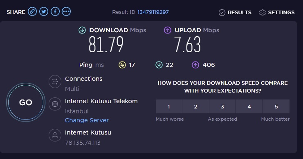The height and width of the screenshot is (159, 303).
Task: Click the download arrow icon
Action: 82,30
